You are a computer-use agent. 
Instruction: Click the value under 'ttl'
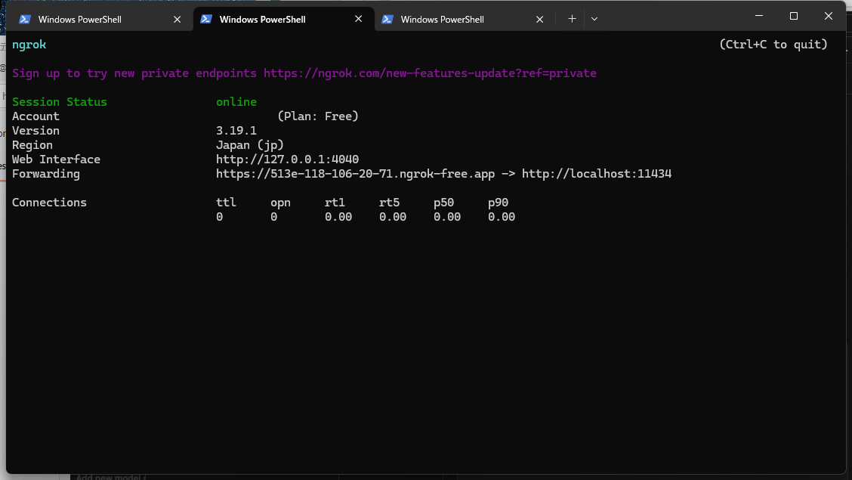(220, 217)
